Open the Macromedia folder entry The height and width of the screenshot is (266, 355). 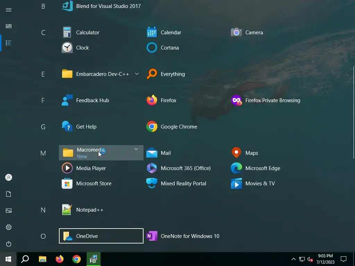point(101,153)
